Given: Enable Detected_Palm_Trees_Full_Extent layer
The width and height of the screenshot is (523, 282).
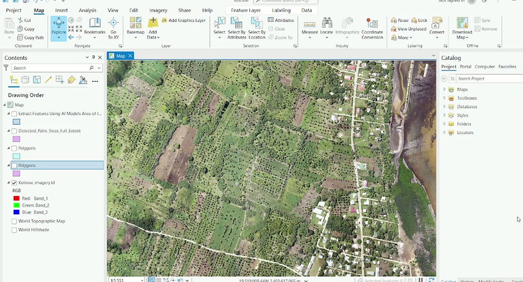Looking at the screenshot, I should click(x=14, y=131).
